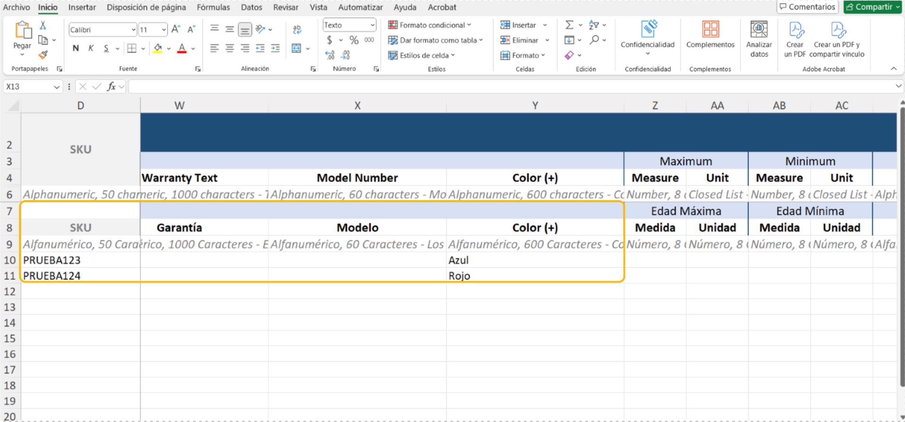Click Crear un PDF button

click(795, 40)
